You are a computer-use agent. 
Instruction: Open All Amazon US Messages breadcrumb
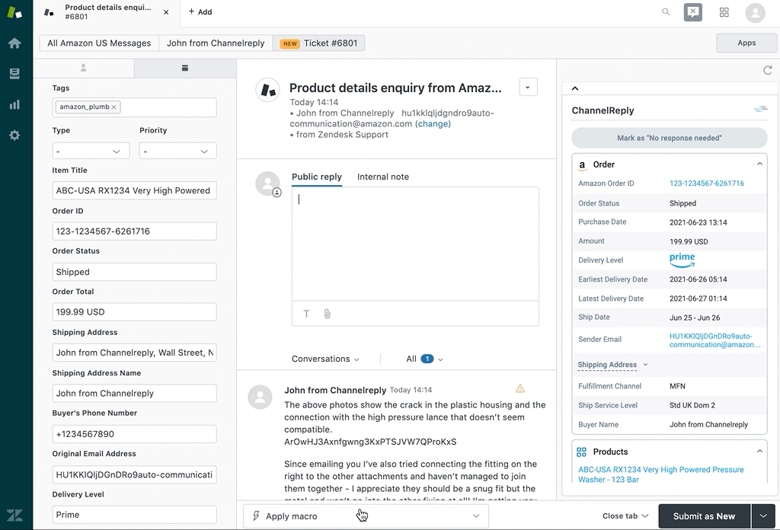[x=99, y=43]
